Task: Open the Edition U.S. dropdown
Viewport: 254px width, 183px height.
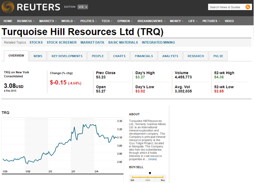Action: [83, 7]
